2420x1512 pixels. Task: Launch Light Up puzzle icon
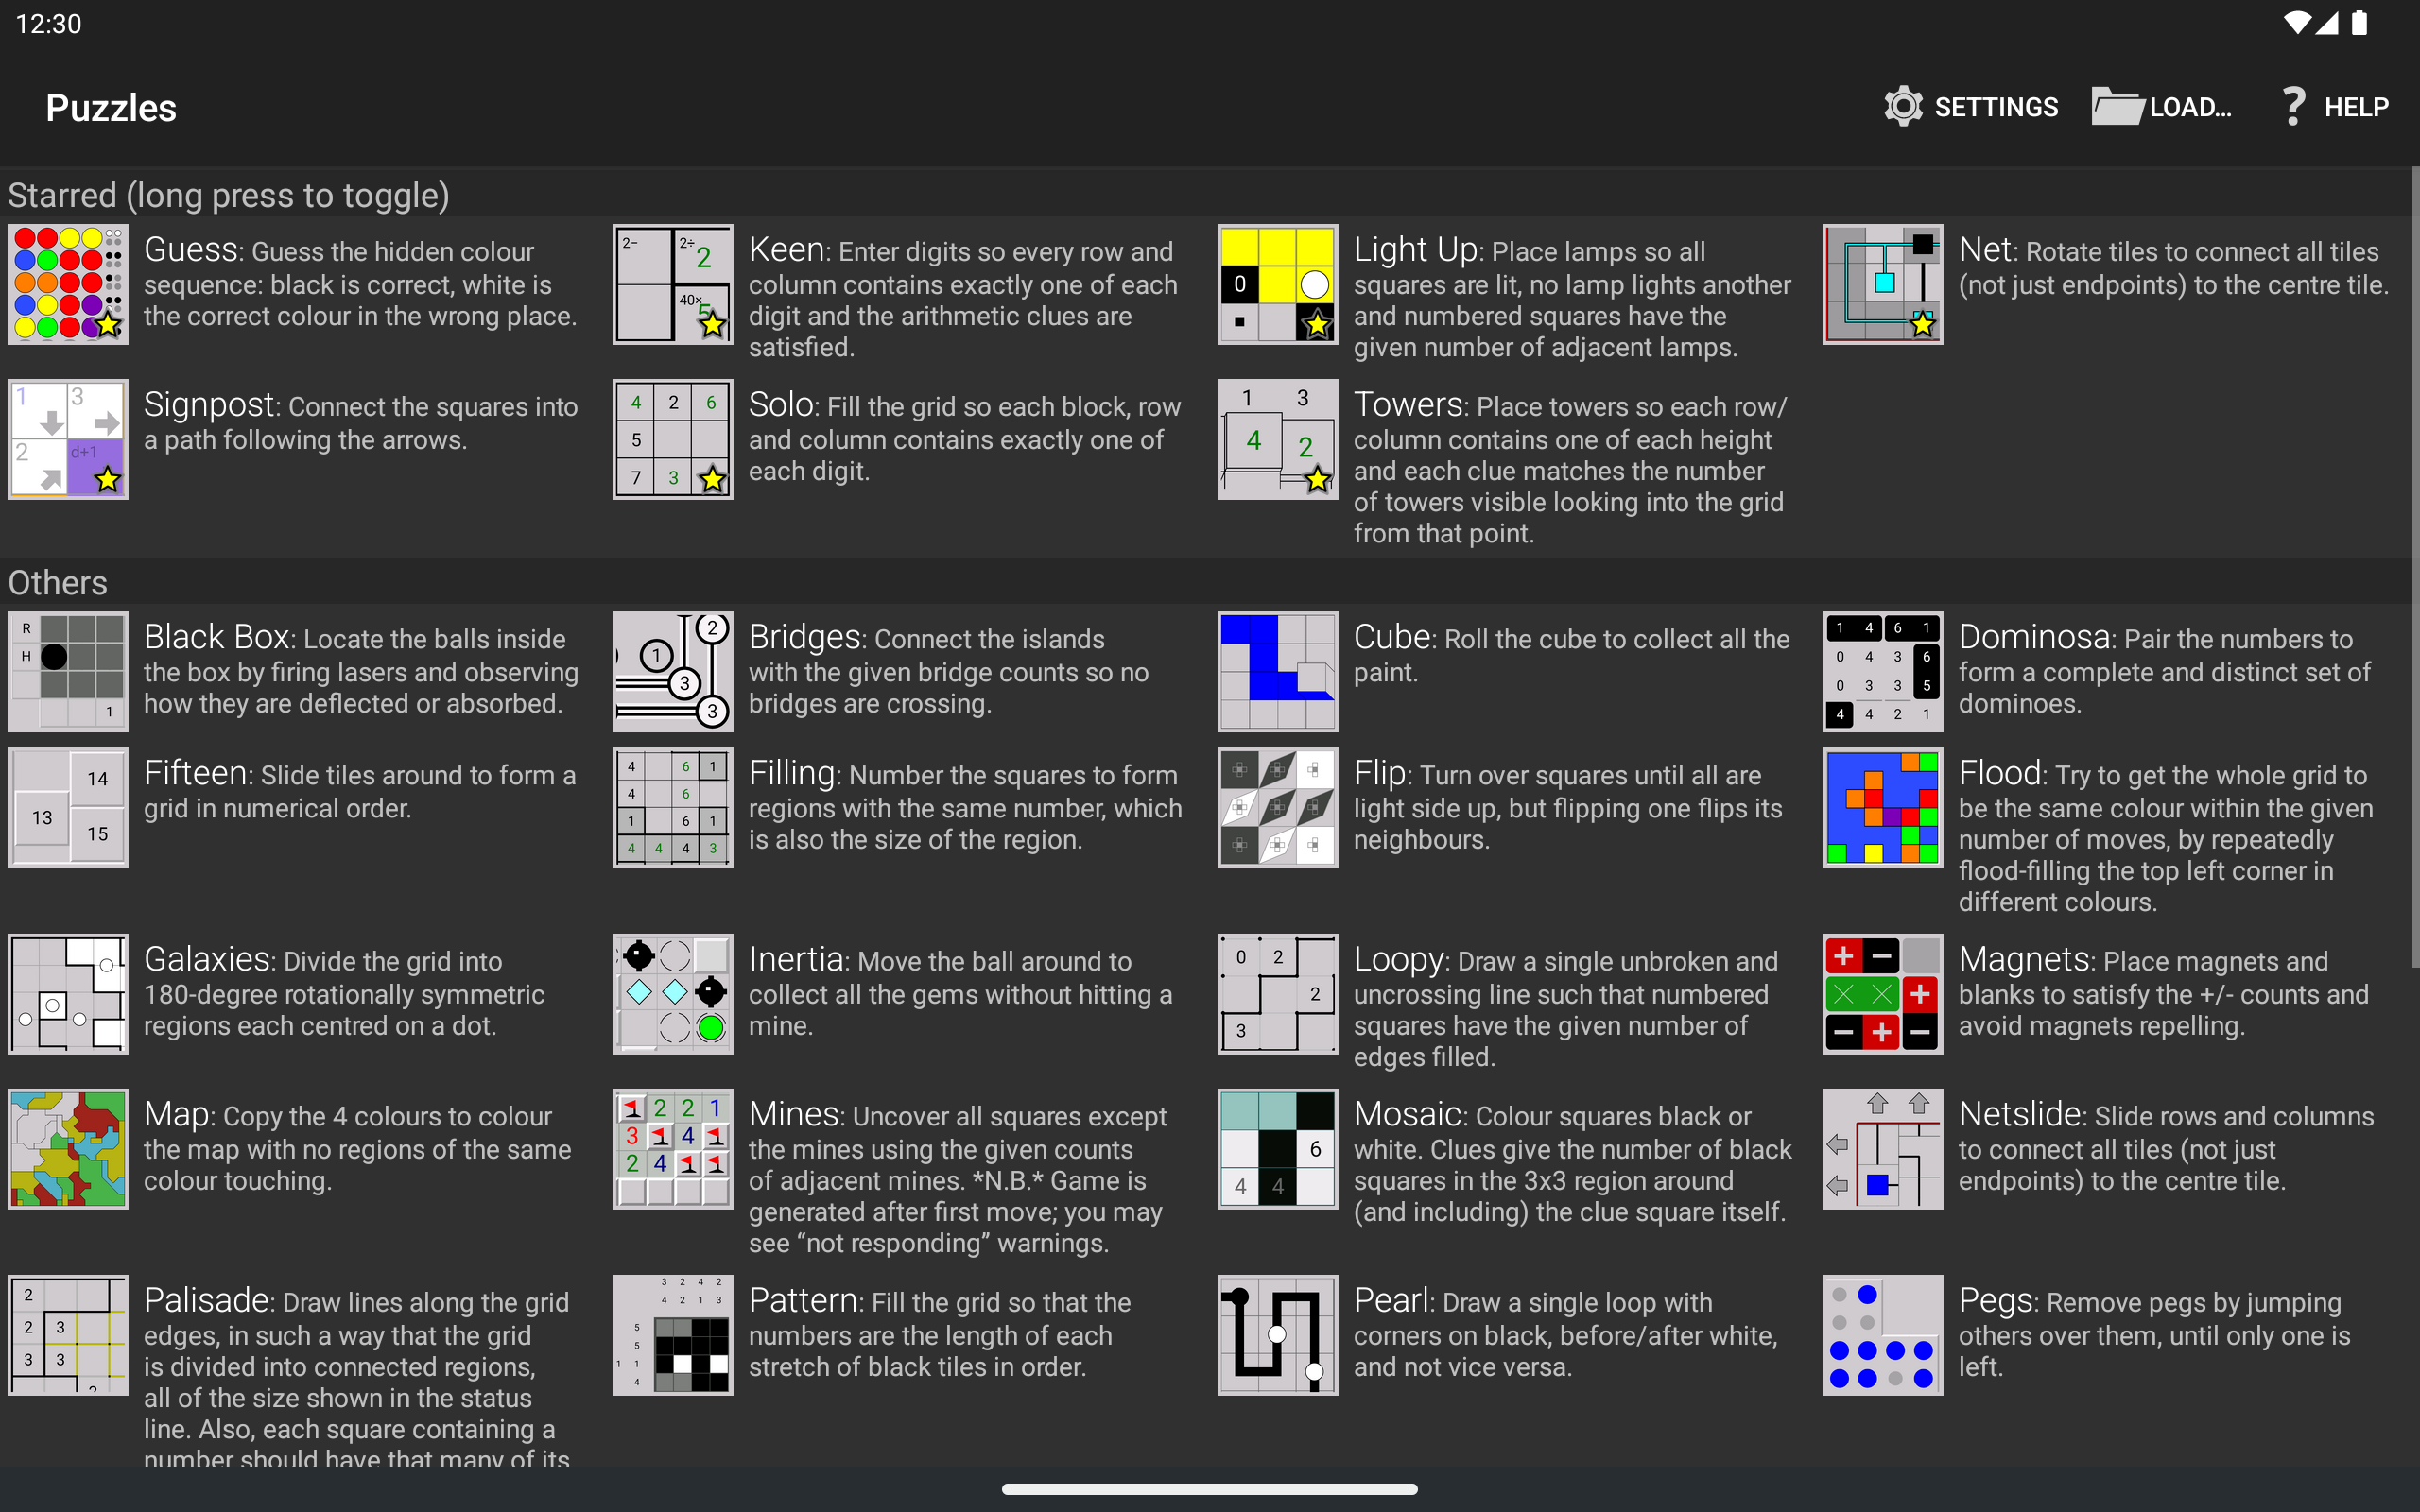1277,284
